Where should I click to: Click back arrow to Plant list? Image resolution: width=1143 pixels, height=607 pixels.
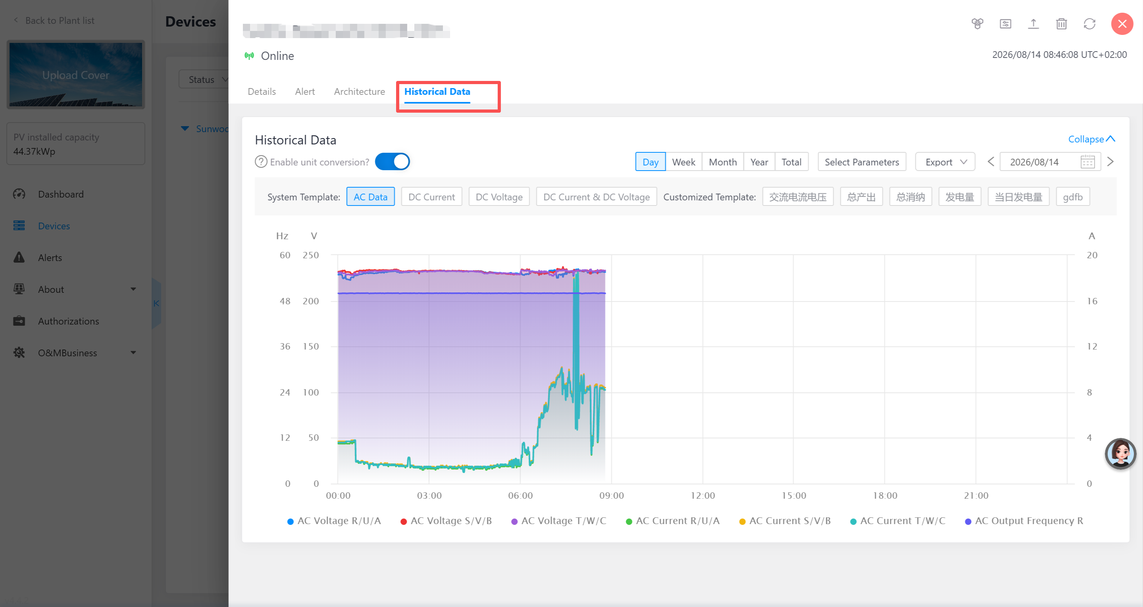tap(16, 20)
